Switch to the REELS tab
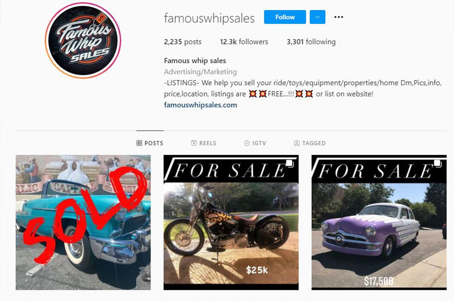 tap(204, 143)
